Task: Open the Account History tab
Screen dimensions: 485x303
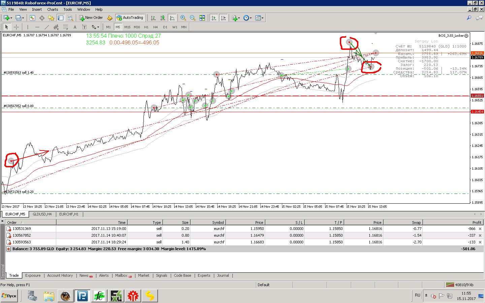Action: tap(60, 275)
